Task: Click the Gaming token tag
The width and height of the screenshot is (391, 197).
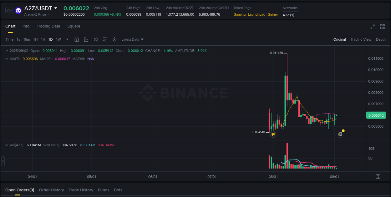Action: [239, 14]
